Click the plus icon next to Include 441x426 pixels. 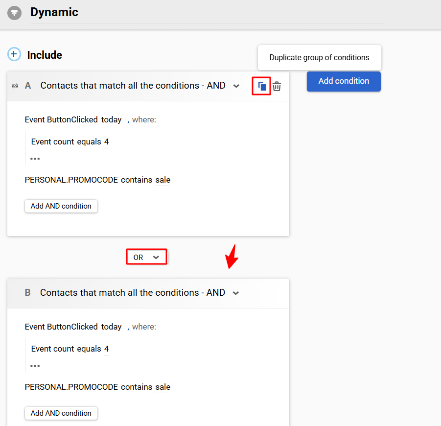click(x=14, y=54)
